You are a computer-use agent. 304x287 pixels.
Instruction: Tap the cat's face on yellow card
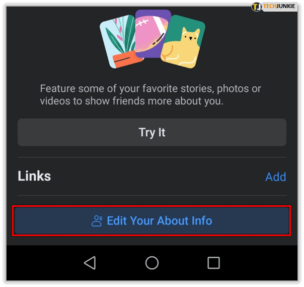[191, 37]
